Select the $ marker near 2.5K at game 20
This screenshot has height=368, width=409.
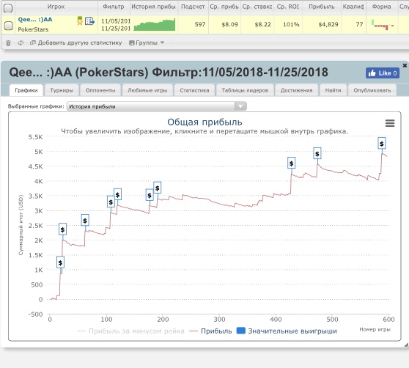[62, 229]
